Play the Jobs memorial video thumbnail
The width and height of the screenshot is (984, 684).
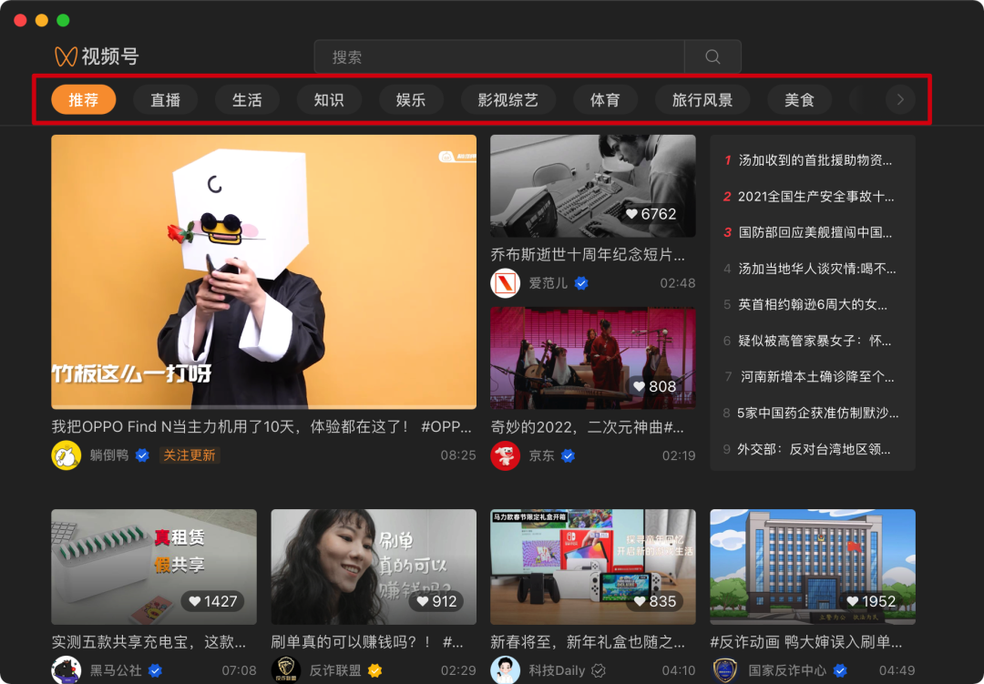point(592,185)
